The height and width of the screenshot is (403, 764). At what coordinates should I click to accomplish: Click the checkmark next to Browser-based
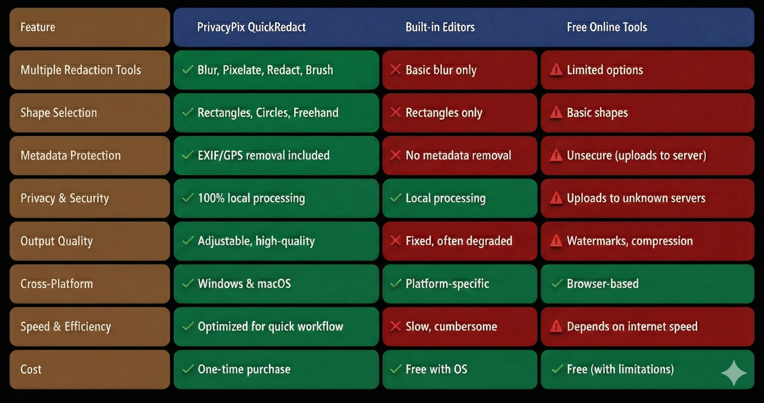(x=556, y=284)
